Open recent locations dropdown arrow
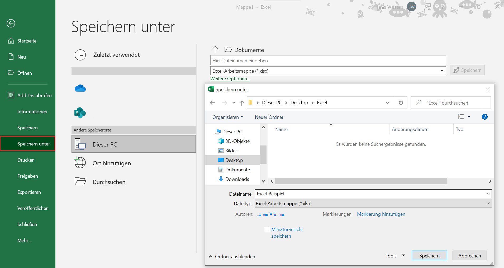 pyautogui.click(x=234, y=103)
